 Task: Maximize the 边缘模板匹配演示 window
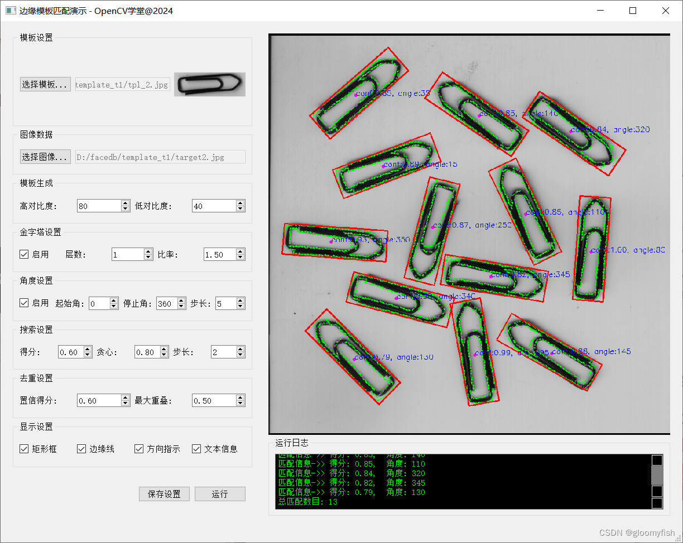click(633, 11)
